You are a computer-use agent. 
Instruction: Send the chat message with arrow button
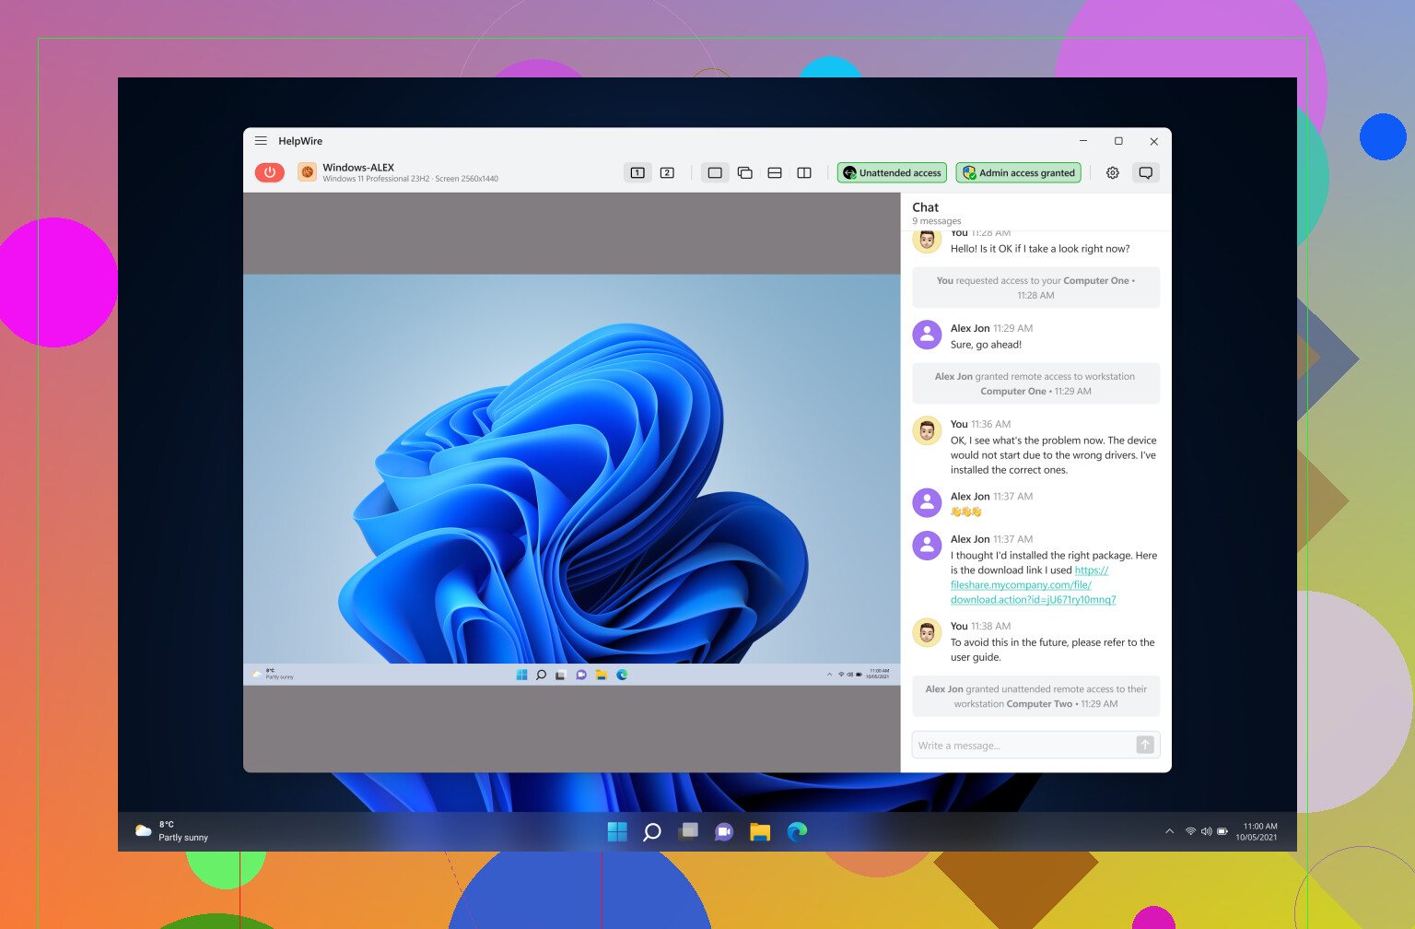(x=1145, y=745)
